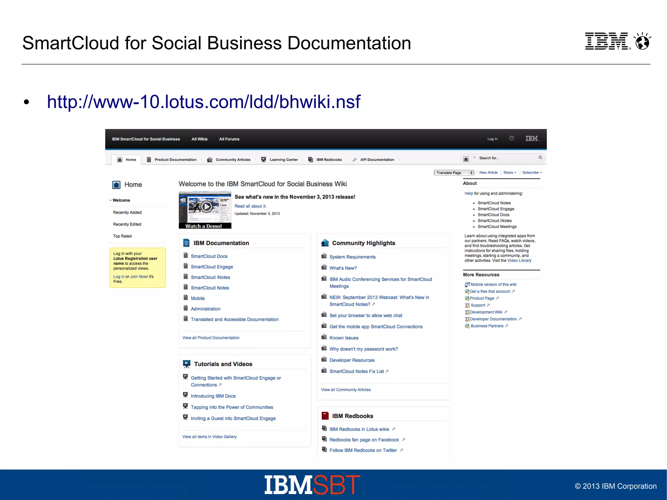
Task: Expand the Subscribe dropdown
Action: click(x=532, y=173)
